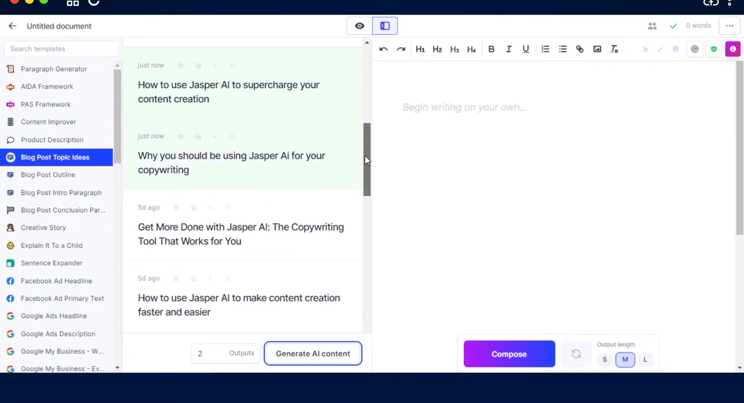Viewport: 744px width, 403px height.
Task: Copy the 'Get More Done with Jasper AI' output
Action: point(193,208)
